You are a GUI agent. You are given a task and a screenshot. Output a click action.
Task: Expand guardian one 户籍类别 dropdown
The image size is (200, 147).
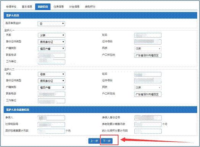52,48
